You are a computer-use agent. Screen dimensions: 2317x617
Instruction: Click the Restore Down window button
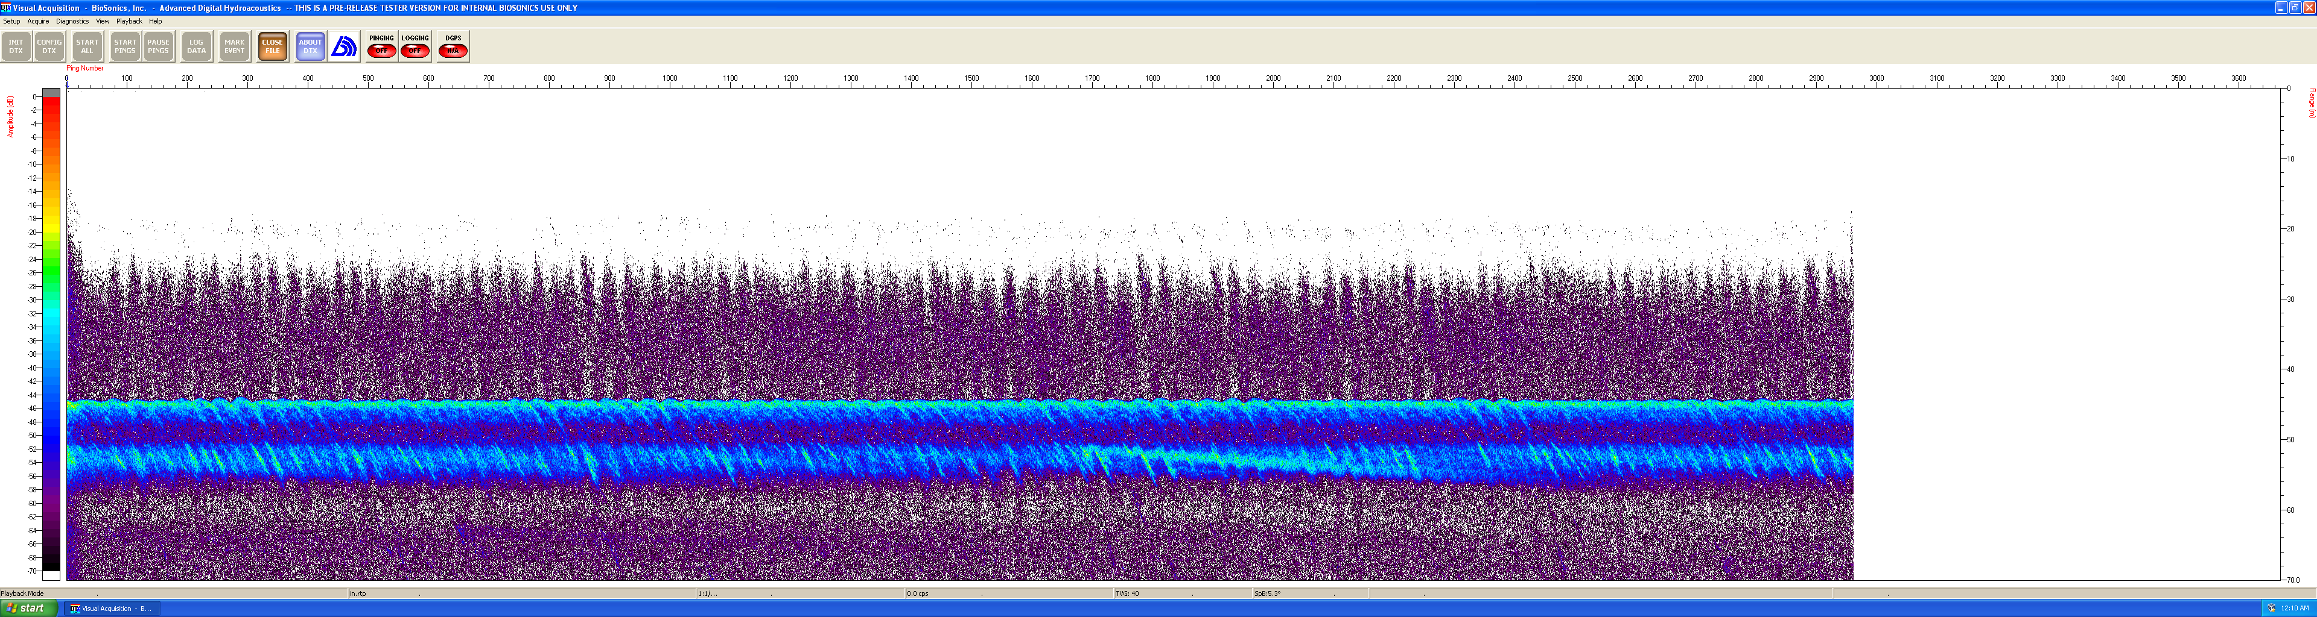pos(2295,7)
